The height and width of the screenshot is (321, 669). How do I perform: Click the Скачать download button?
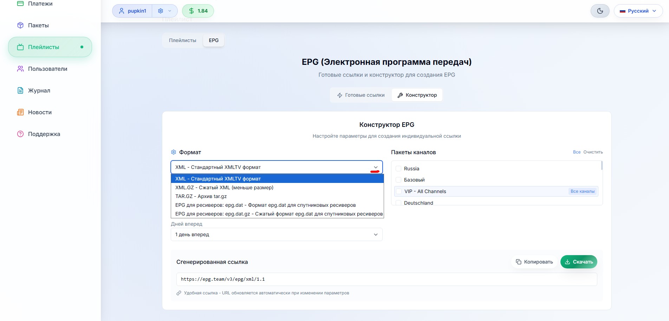[x=578, y=262]
